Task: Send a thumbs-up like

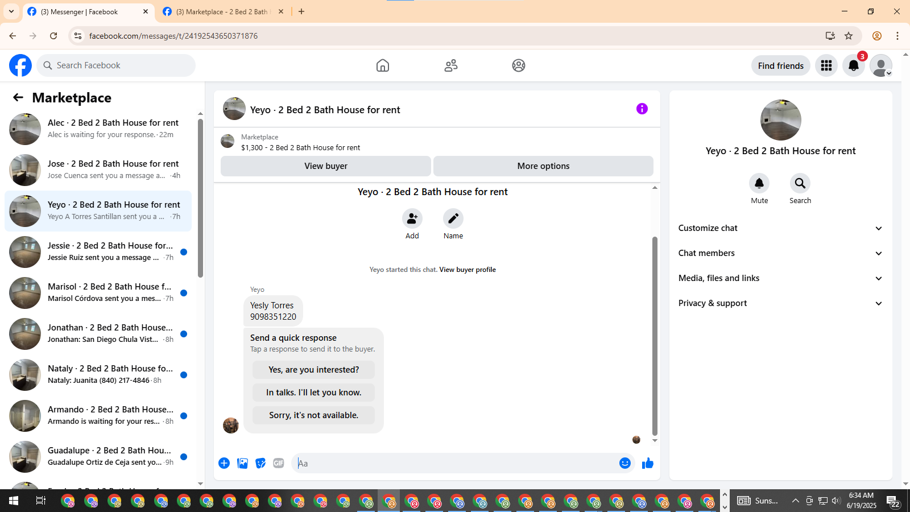Action: [648, 463]
